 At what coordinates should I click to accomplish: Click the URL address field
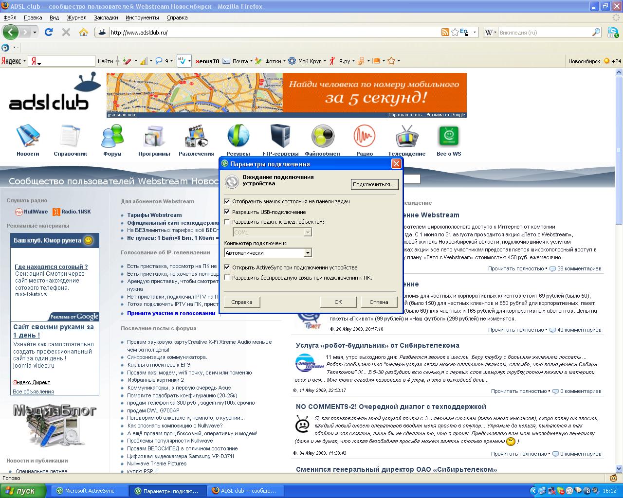pyautogui.click(x=274, y=32)
